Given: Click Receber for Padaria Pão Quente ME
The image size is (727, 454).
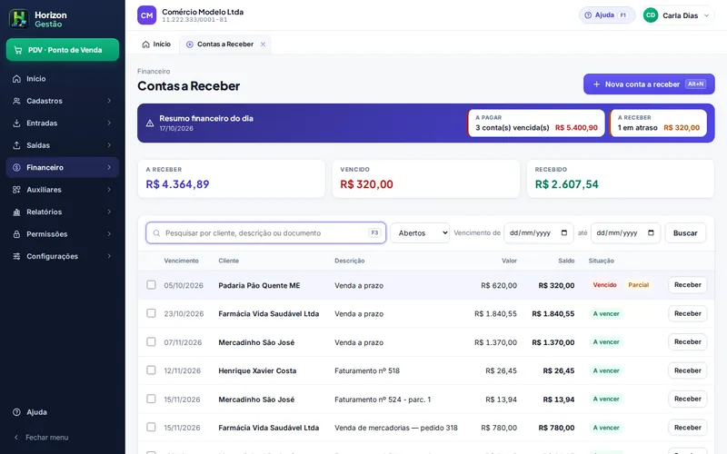Looking at the screenshot, I should coord(688,285).
